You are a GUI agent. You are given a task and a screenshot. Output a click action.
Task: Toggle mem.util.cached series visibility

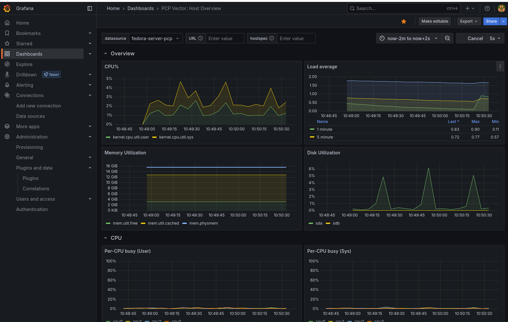point(163,223)
